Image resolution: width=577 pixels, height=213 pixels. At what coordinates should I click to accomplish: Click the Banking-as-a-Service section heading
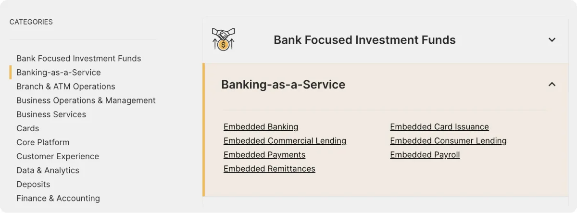pos(283,85)
